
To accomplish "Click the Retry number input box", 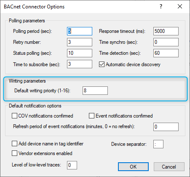I will [80, 42].
